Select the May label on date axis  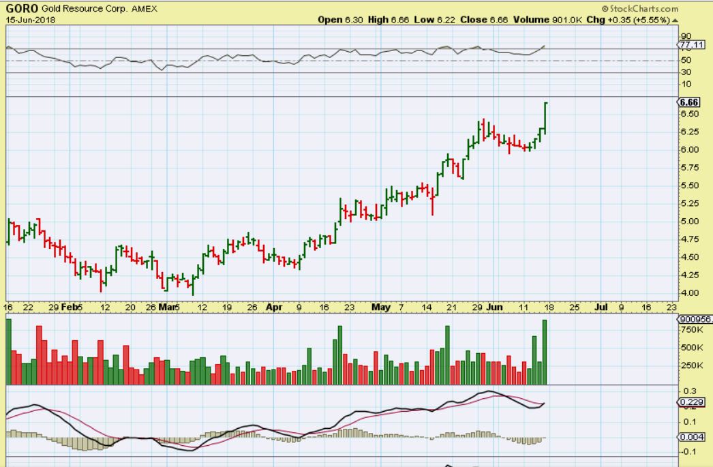(380, 307)
